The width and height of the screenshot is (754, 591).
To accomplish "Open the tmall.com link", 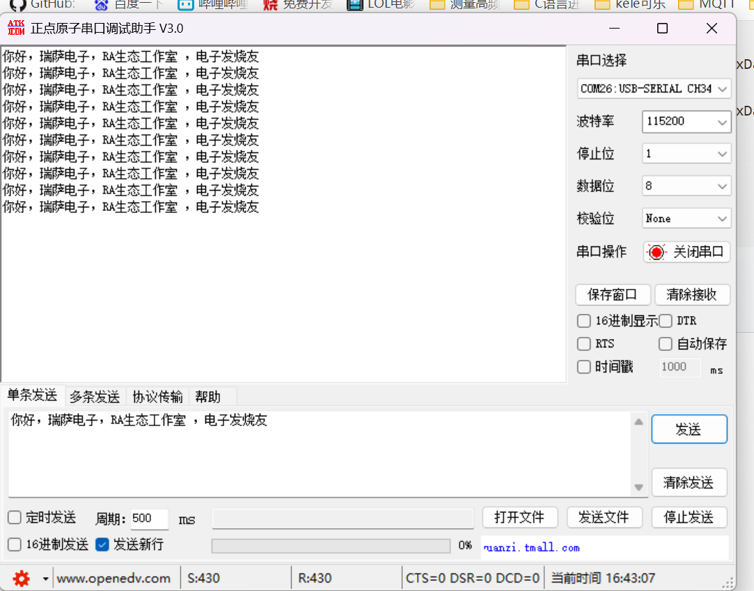I will tap(532, 548).
